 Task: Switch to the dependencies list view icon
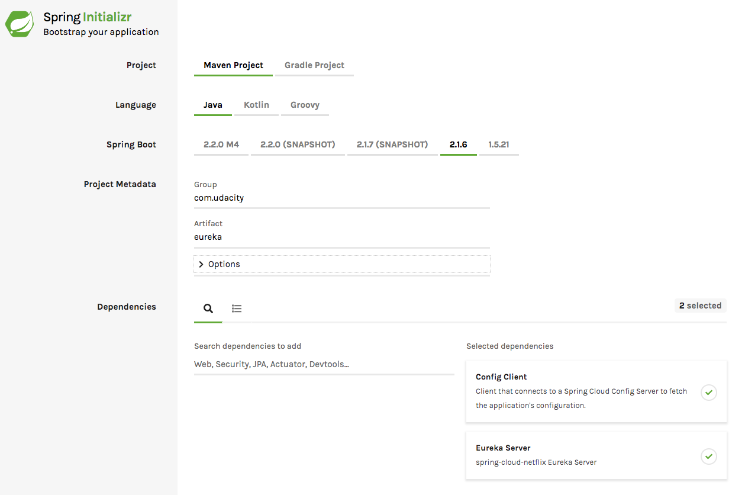[237, 308]
